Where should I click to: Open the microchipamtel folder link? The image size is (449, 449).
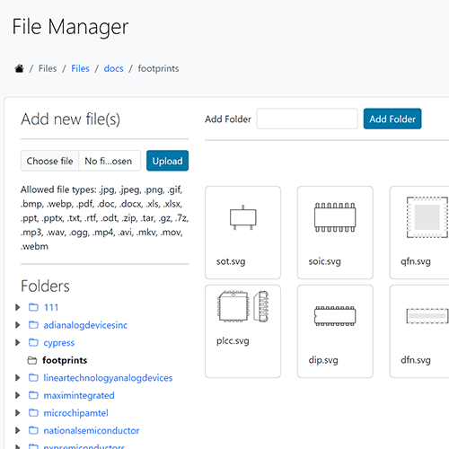(75, 413)
